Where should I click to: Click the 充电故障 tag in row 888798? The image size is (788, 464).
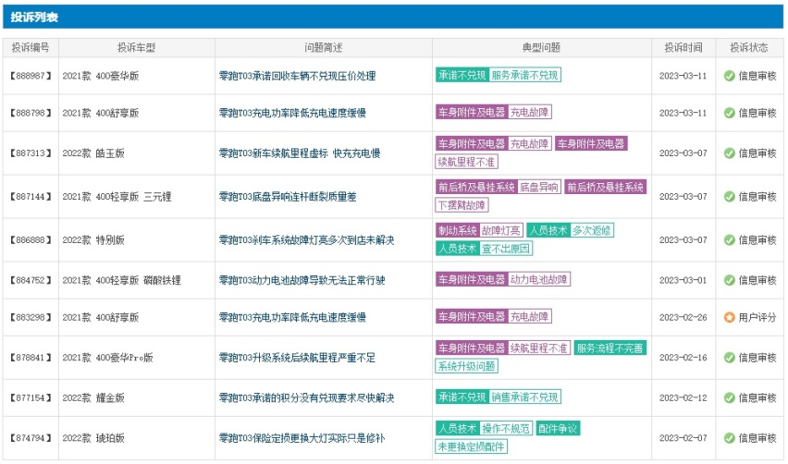[x=529, y=112]
